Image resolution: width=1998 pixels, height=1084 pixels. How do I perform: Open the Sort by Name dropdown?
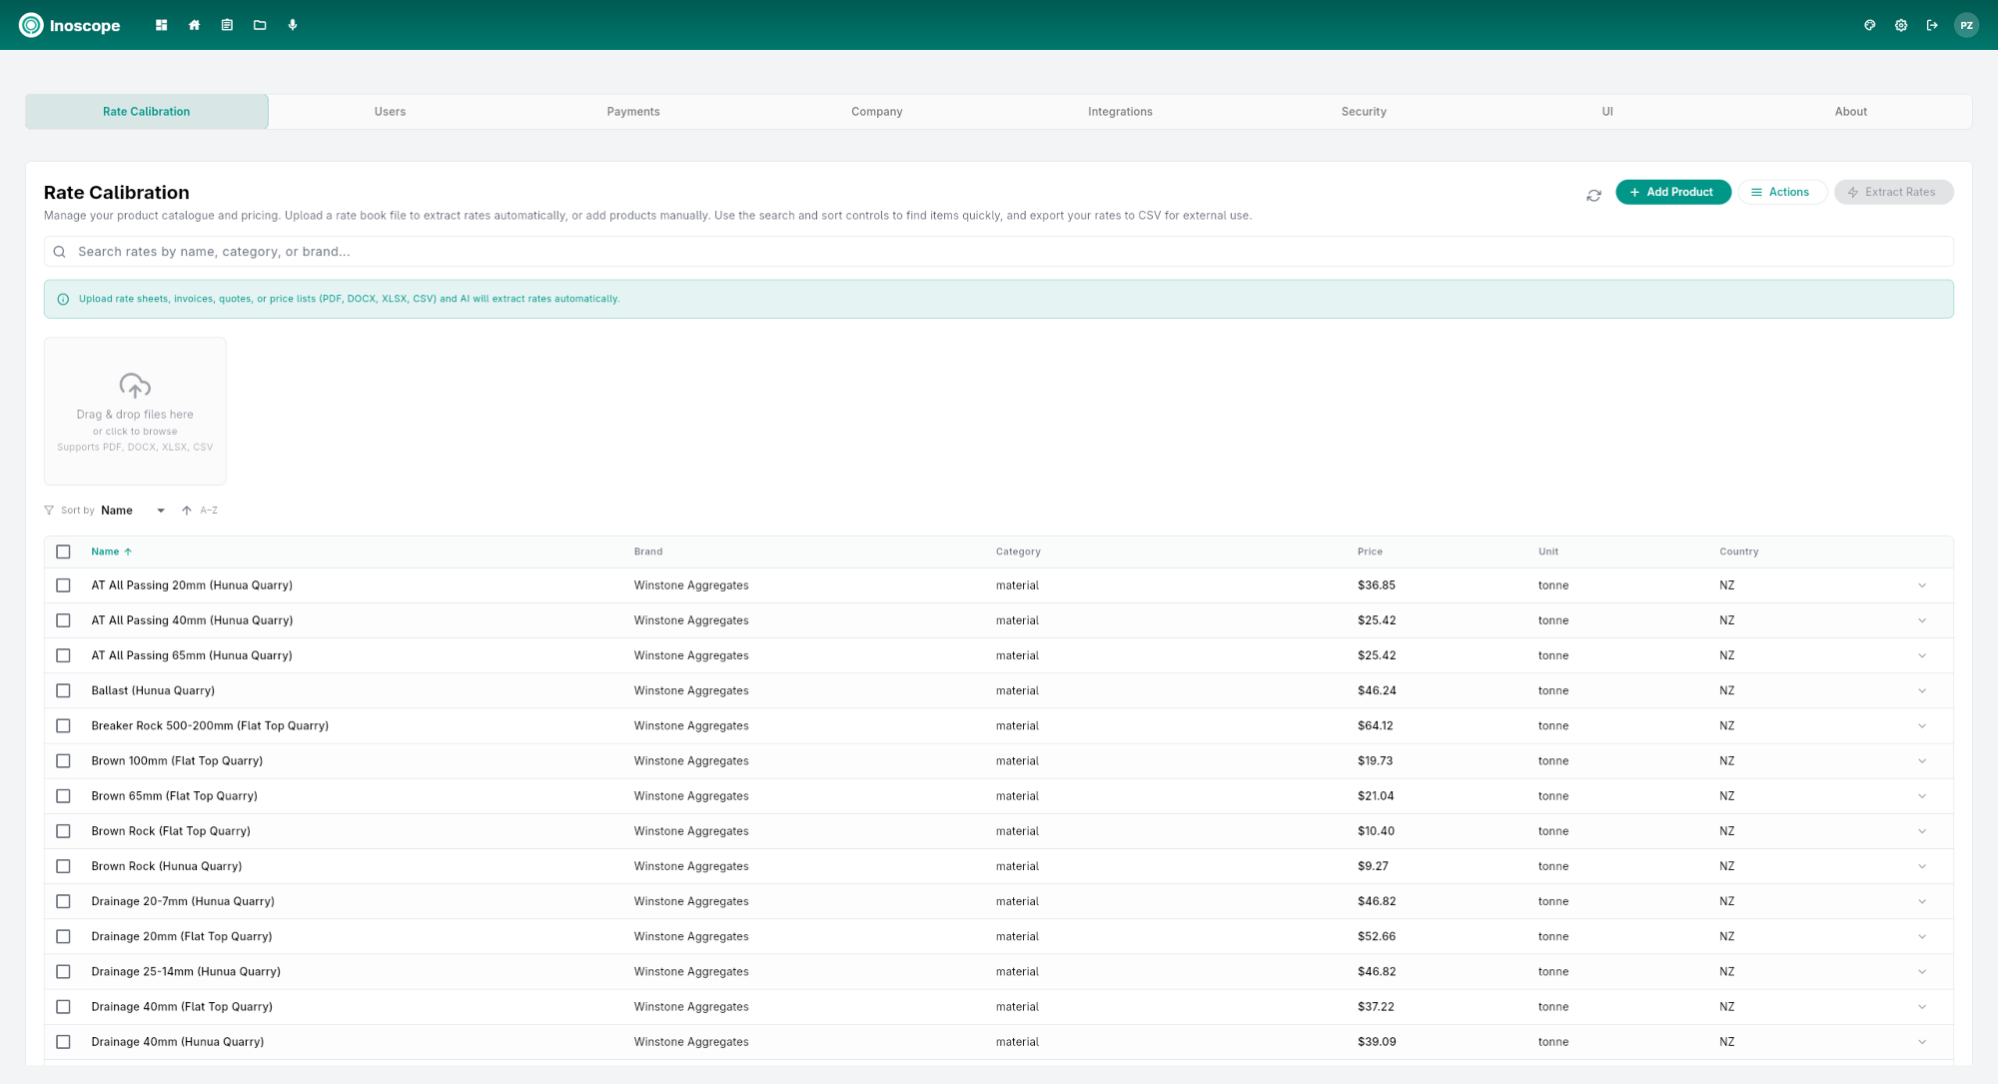click(x=133, y=510)
